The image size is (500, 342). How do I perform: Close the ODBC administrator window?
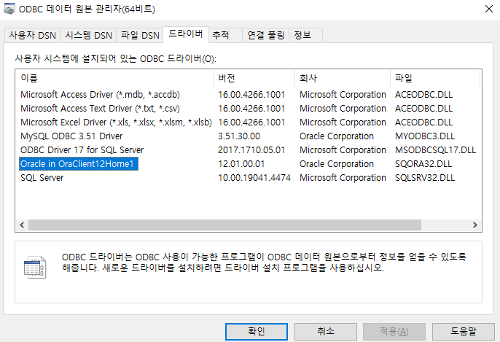coord(489,9)
